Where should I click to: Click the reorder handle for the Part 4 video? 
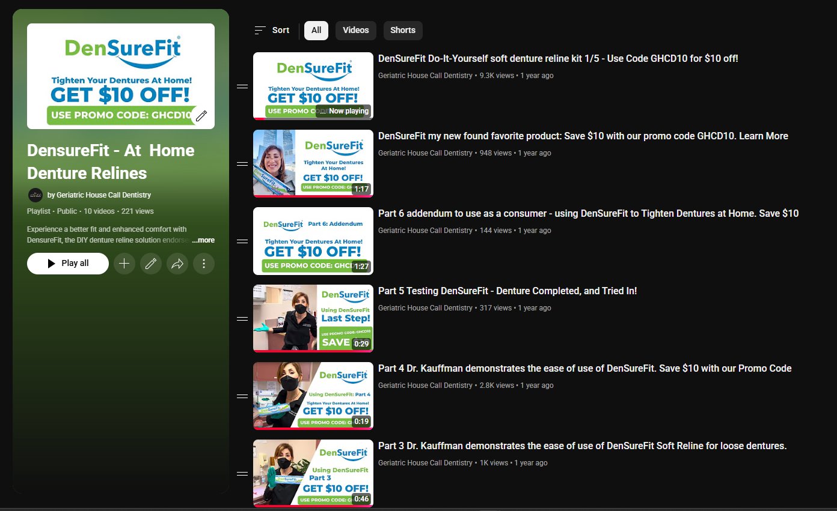242,396
